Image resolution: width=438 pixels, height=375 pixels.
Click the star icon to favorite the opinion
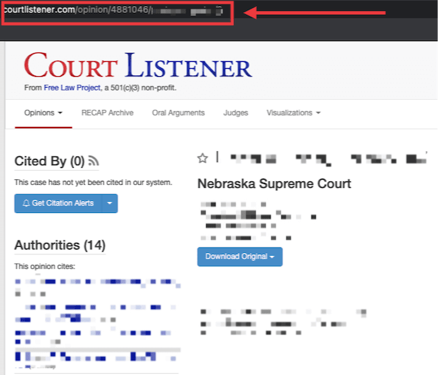203,158
